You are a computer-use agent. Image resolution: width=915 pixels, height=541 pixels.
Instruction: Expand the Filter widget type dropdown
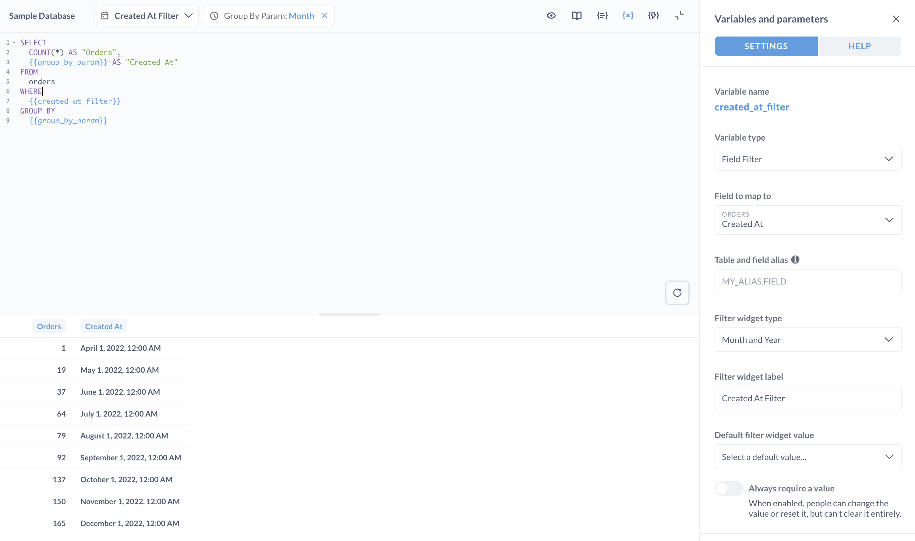pyautogui.click(x=807, y=340)
